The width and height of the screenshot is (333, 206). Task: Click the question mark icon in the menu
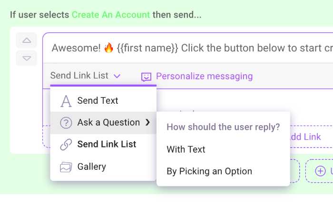pos(66,123)
